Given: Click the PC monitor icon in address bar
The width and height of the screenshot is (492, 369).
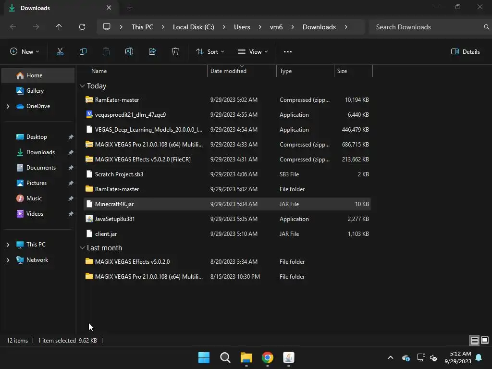Looking at the screenshot, I should pyautogui.click(x=107, y=27).
